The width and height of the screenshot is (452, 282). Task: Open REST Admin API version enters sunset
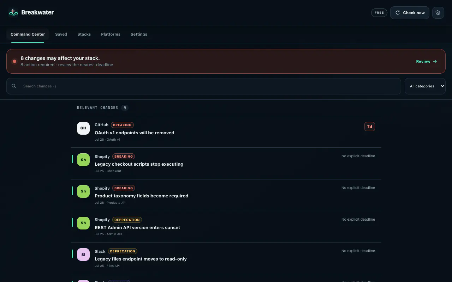coord(137,228)
